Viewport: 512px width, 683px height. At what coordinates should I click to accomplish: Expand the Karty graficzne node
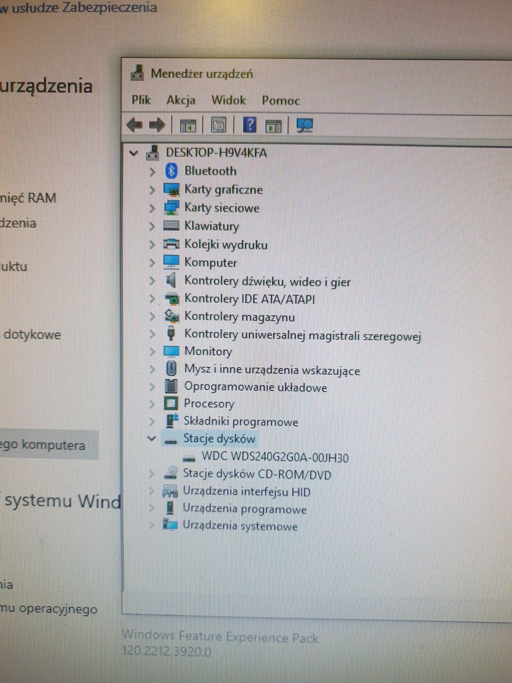152,190
